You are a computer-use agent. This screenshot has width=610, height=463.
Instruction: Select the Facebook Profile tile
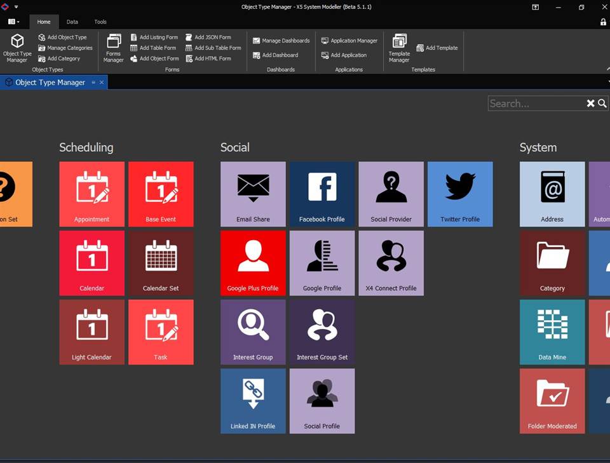322,194
